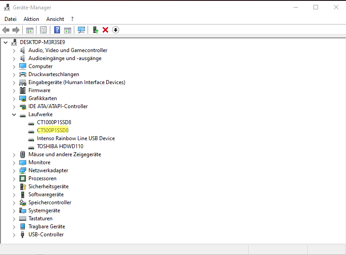This screenshot has width=346, height=255.
Task: Select the TOSHIBA HDWD110 drive entry
Action: coord(60,146)
